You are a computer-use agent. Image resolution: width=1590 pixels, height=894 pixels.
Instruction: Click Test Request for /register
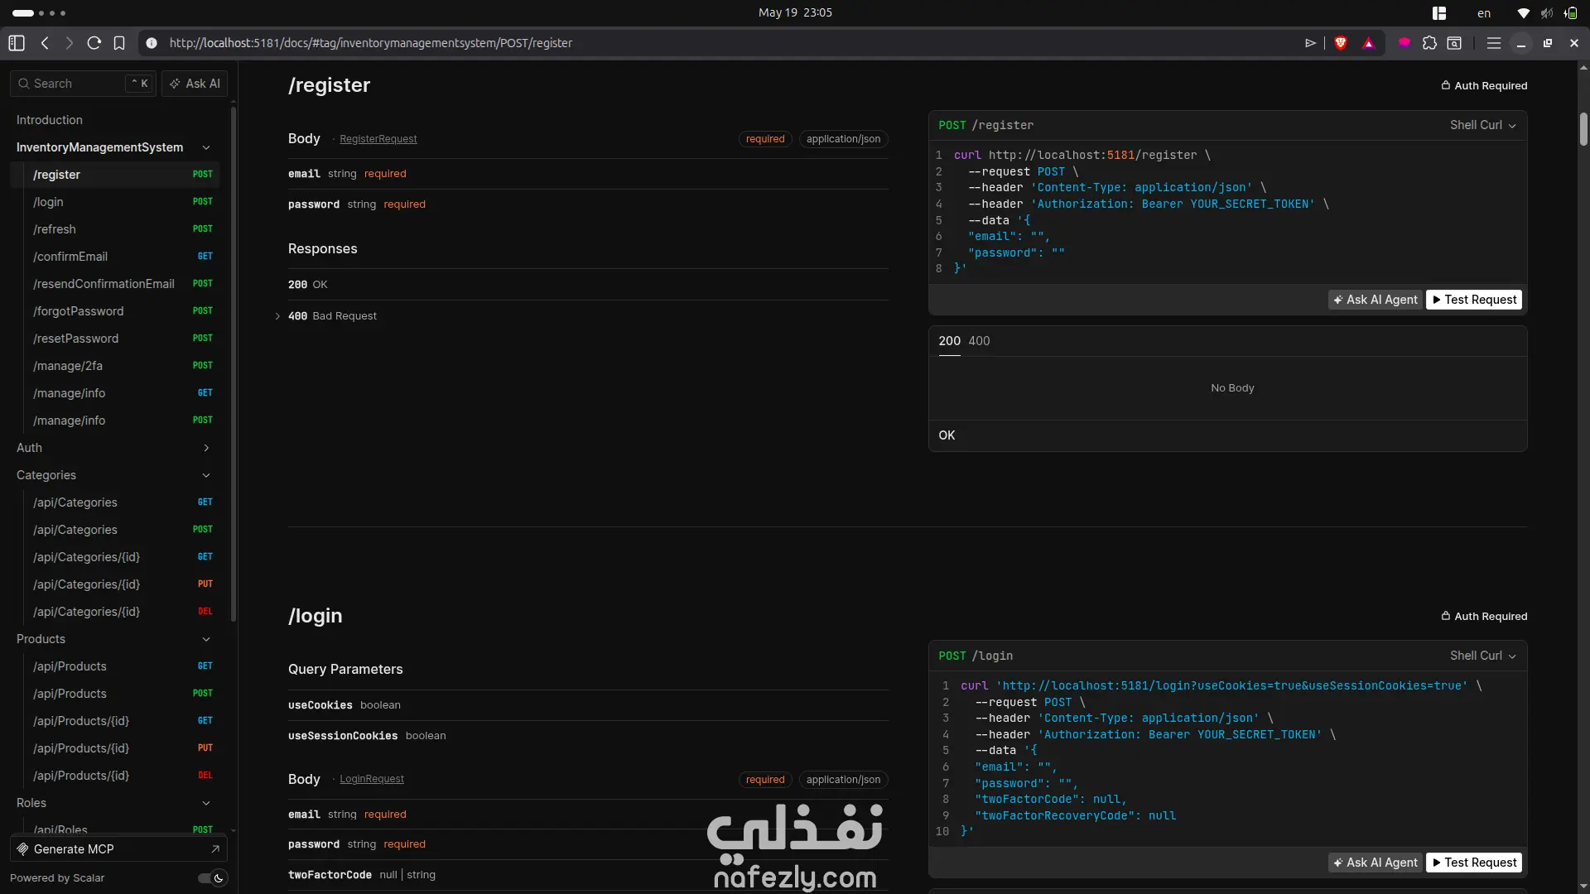[1474, 300]
